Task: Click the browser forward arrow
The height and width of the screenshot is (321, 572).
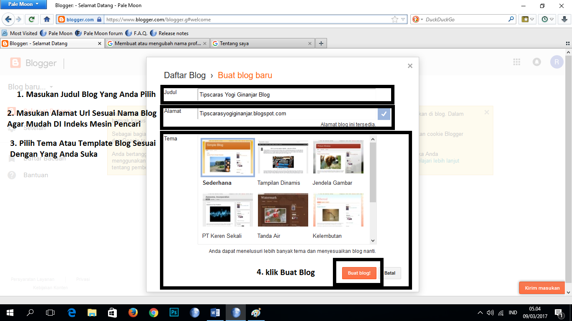Action: (18, 19)
